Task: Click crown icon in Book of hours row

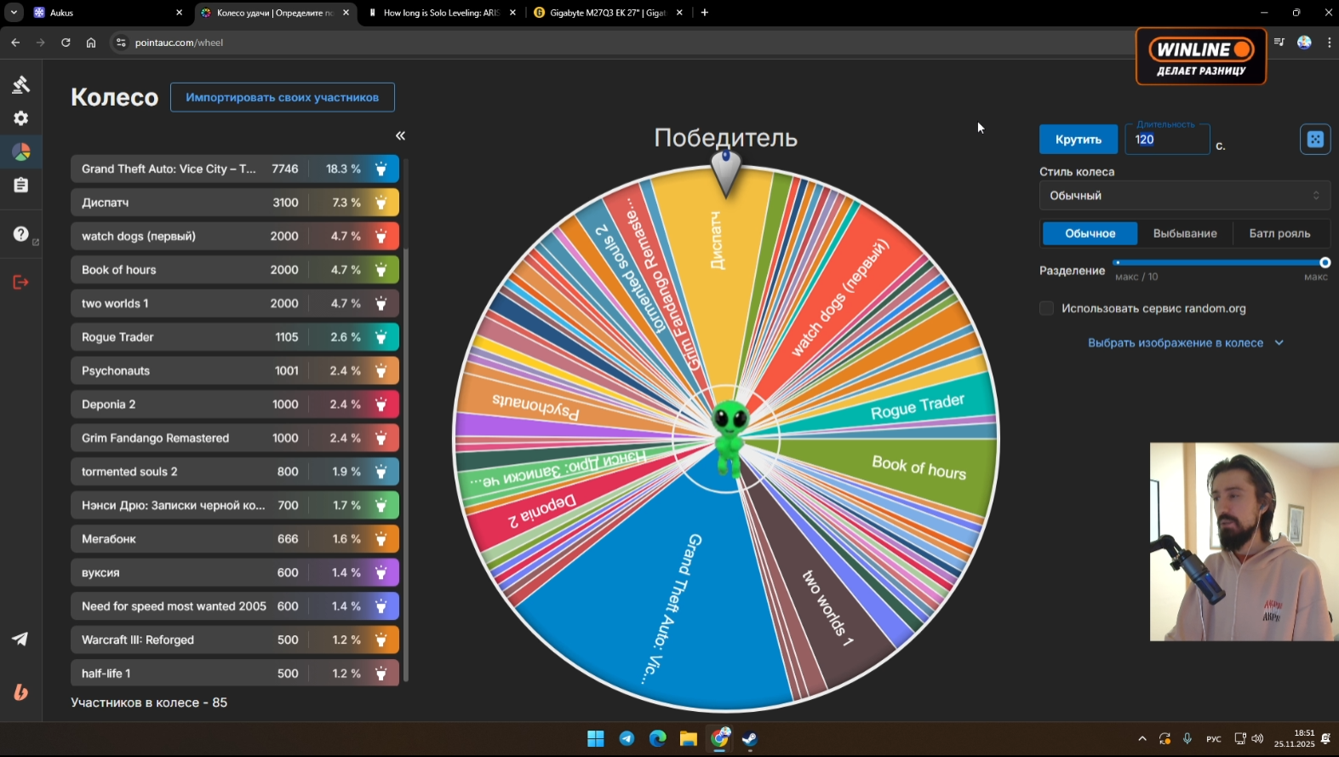Action: pyautogui.click(x=381, y=270)
